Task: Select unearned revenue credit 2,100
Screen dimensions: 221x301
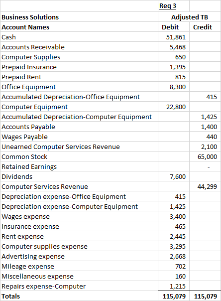Action: (209, 147)
